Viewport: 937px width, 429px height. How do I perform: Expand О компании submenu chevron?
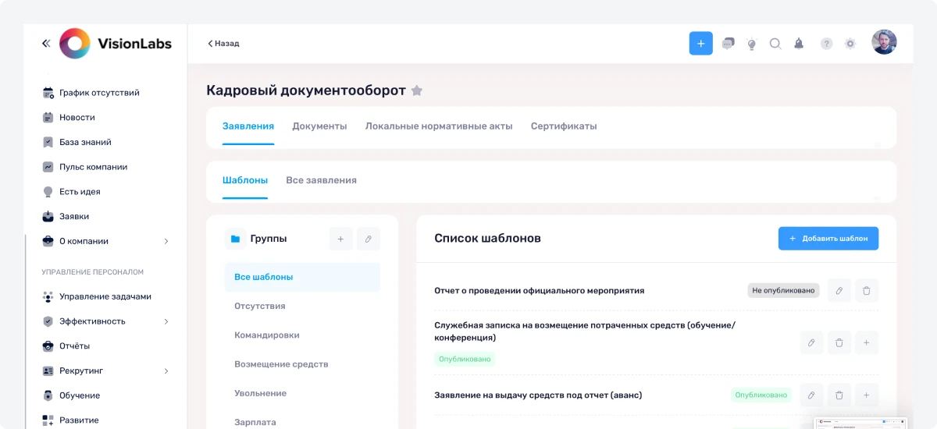click(166, 241)
